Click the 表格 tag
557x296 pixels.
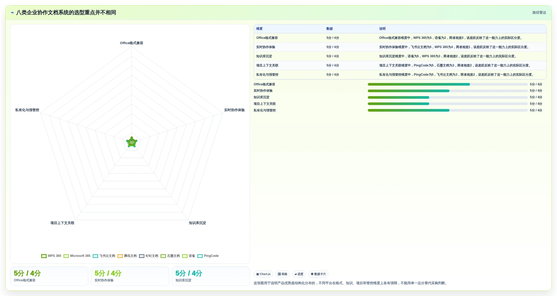(x=283, y=274)
